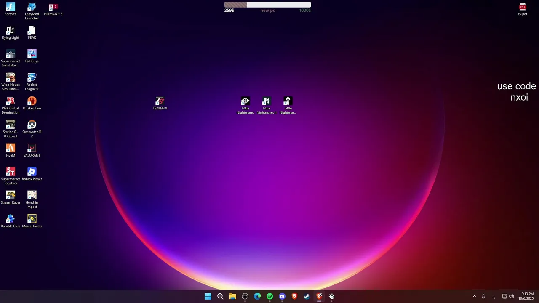Open Discord from the taskbar
539x303 pixels.
(282, 296)
